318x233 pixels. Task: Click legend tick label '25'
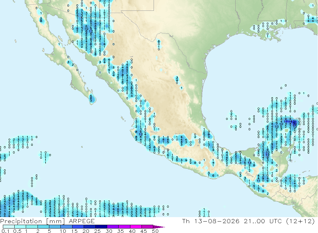(97, 231)
